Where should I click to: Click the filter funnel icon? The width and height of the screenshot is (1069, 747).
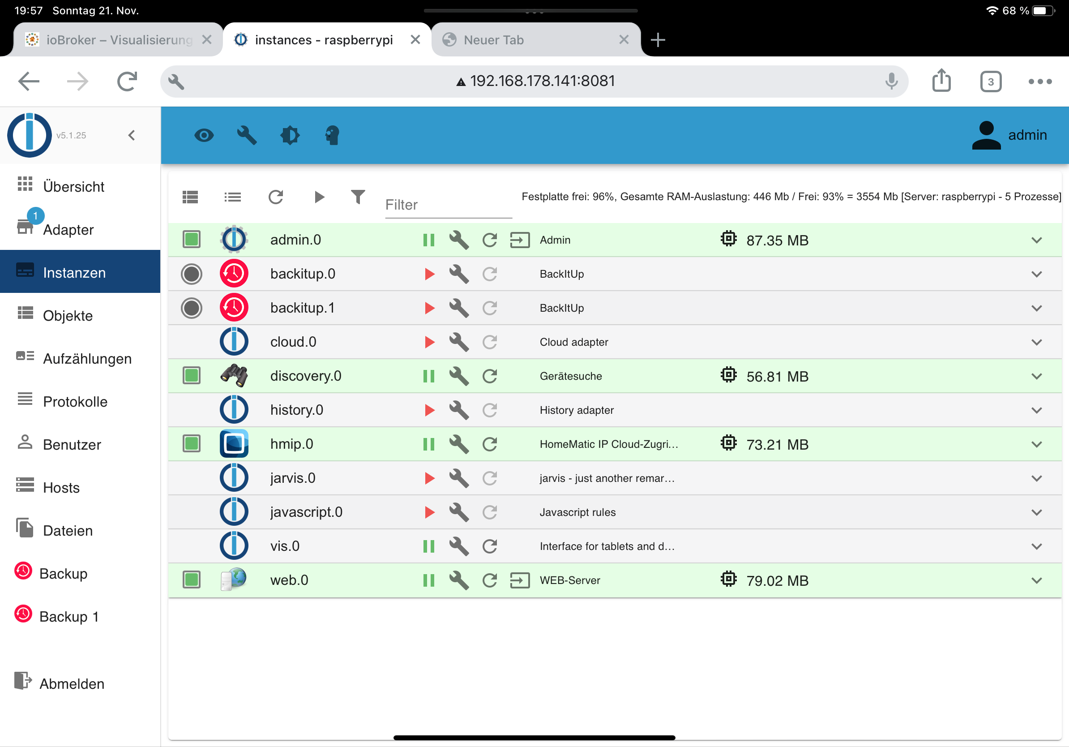coord(358,197)
